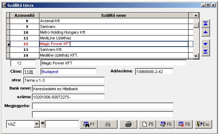The height and width of the screenshot is (134, 219).
Task: Minimize the Szállító törzs window
Action: (x=203, y=5)
